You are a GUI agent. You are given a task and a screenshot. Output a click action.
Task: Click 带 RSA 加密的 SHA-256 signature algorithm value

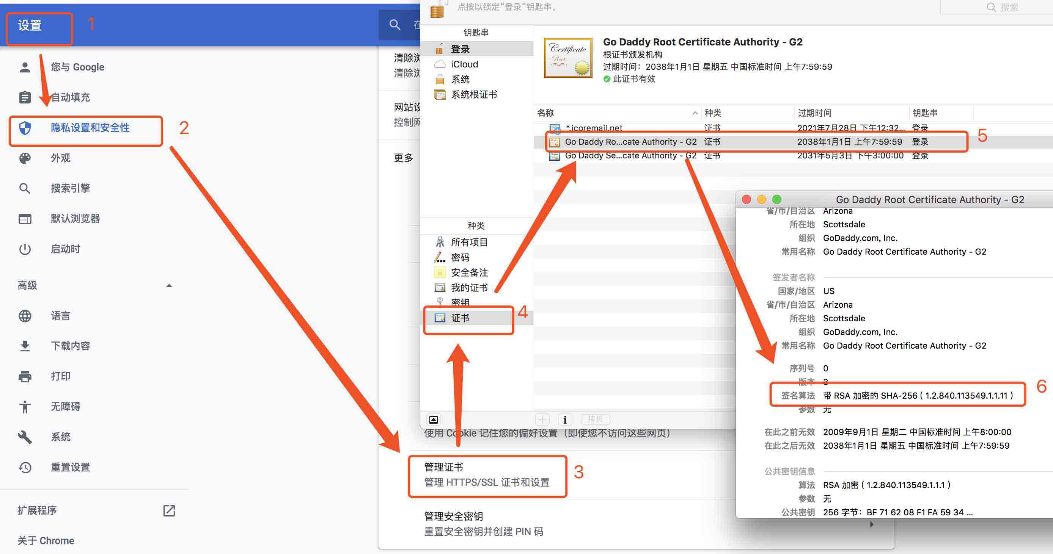(918, 396)
